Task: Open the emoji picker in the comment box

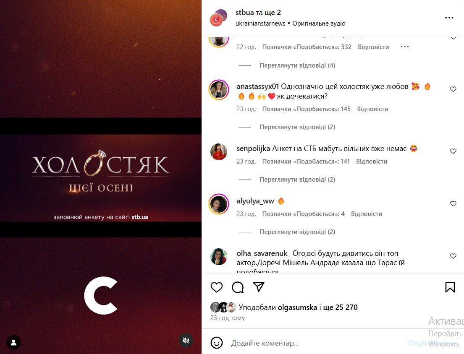Action: click(x=217, y=343)
